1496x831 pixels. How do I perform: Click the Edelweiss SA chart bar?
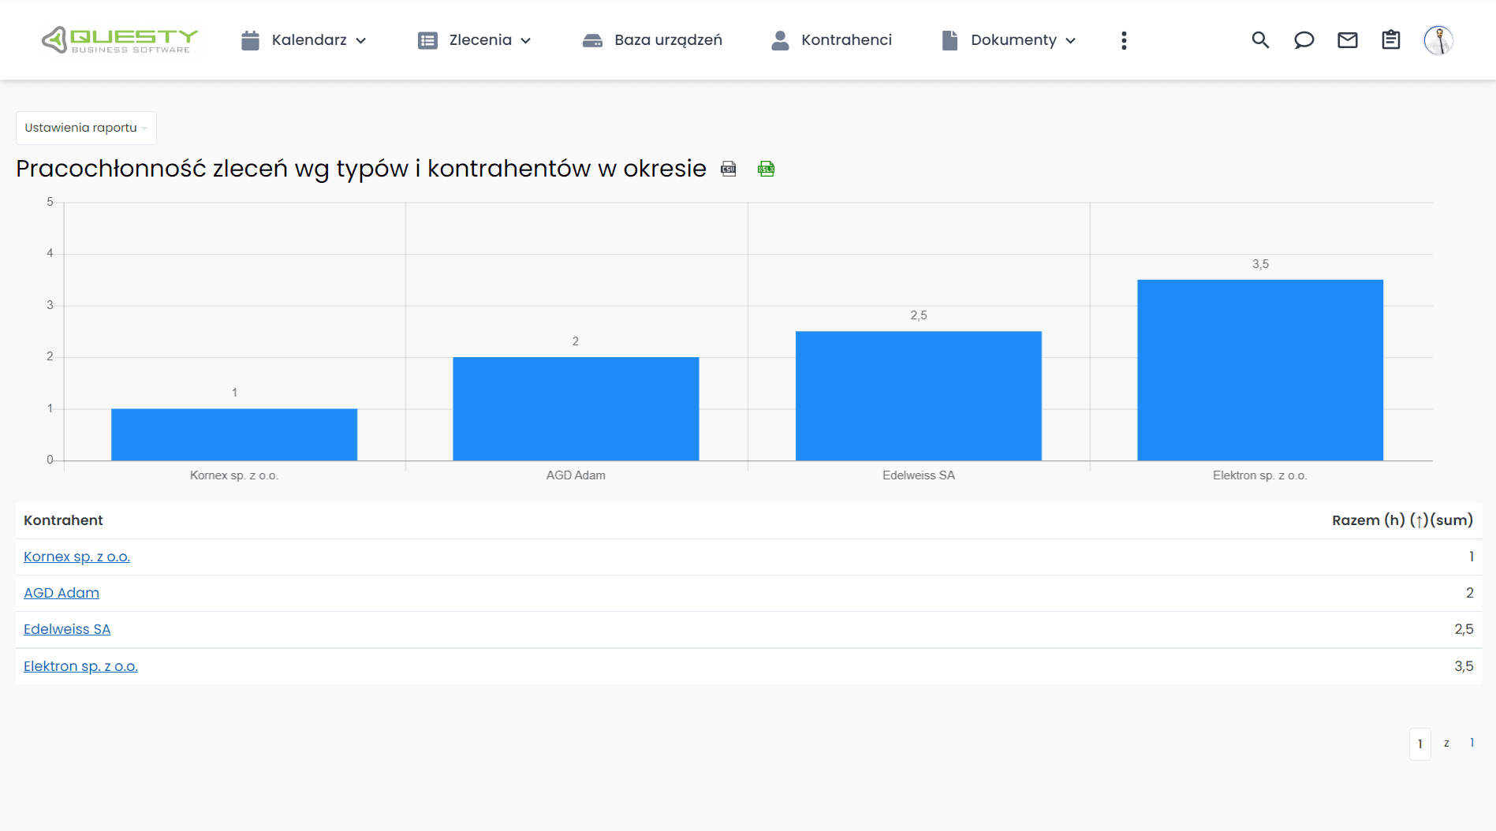coord(919,396)
